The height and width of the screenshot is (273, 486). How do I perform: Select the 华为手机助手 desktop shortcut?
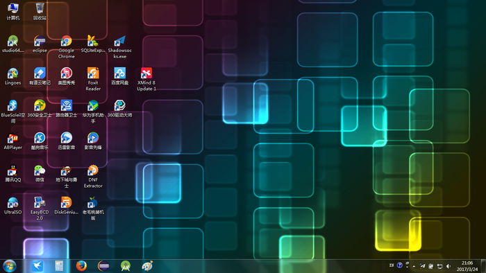[93, 112]
